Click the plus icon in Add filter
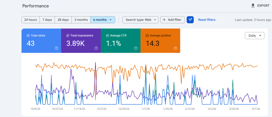Viewport: 272px width, 117px height. (164, 20)
